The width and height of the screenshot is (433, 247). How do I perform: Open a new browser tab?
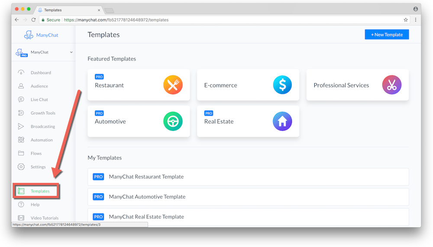click(x=110, y=10)
